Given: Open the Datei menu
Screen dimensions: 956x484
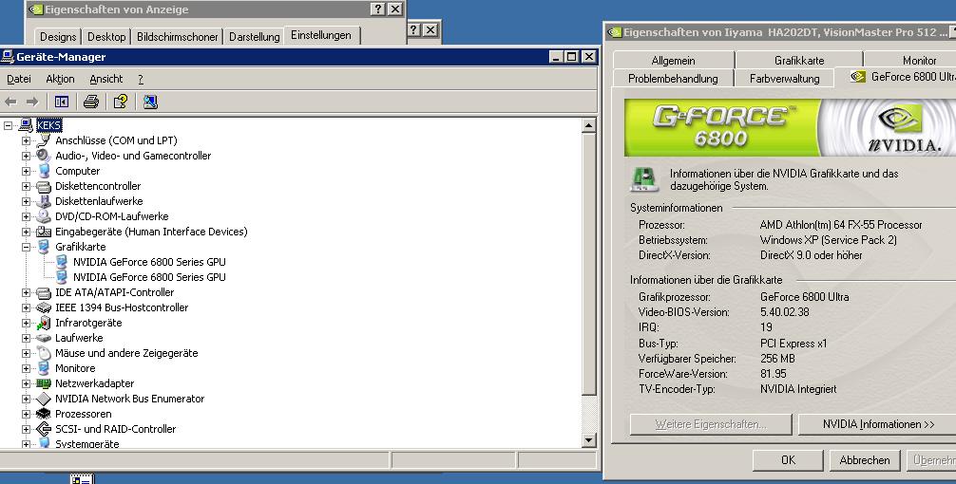Looking at the screenshot, I should [19, 79].
